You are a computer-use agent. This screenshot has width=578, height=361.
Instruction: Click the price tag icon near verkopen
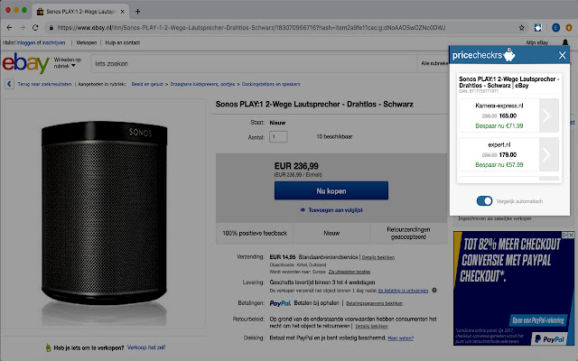click(x=48, y=347)
